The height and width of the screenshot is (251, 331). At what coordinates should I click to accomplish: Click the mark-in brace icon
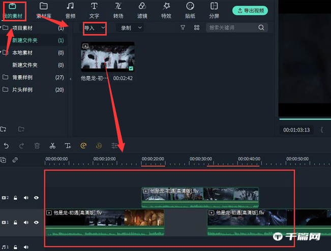pos(321,130)
